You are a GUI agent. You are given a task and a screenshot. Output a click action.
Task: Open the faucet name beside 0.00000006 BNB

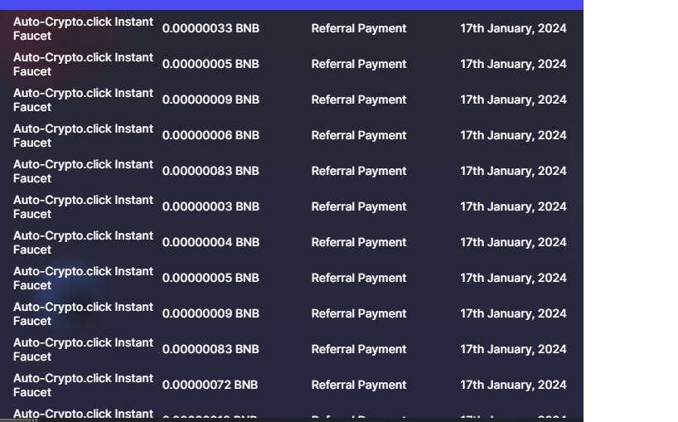[83, 136]
